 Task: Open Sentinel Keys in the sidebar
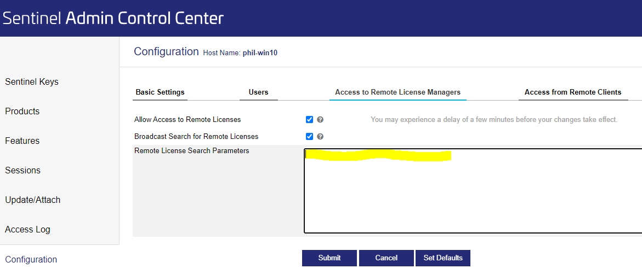coord(32,81)
